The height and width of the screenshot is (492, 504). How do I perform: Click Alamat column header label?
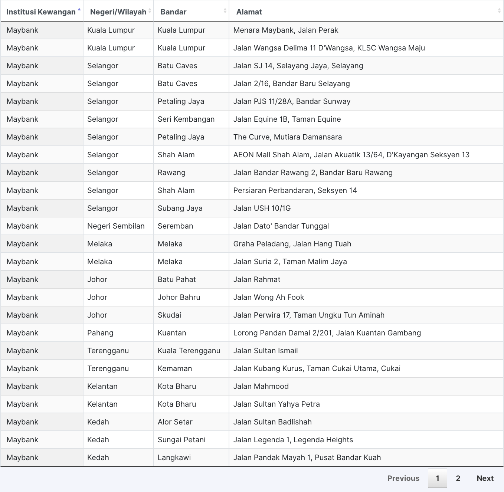click(x=249, y=12)
